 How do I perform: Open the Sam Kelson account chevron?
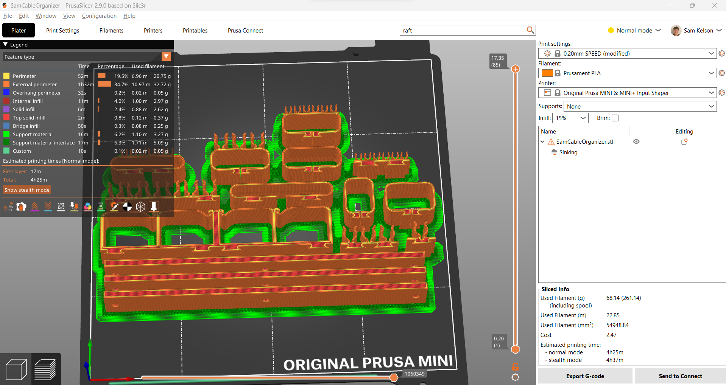coord(719,30)
